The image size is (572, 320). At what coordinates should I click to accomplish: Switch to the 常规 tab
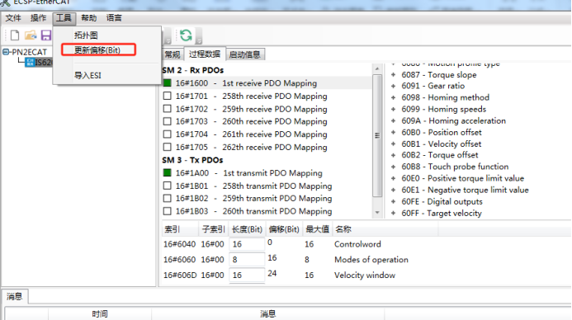tap(173, 54)
